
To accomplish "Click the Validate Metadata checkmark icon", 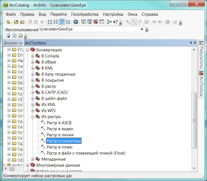I will tap(8, 36).
